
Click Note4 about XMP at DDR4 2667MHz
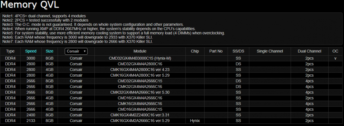click(99, 29)
